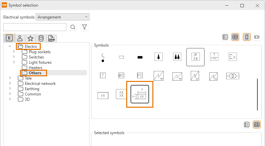The width and height of the screenshot is (265, 146).
Task: Open the database symbols tab
Action: point(41,38)
